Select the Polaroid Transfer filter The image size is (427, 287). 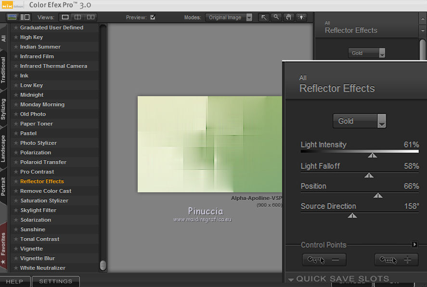[x=43, y=162]
